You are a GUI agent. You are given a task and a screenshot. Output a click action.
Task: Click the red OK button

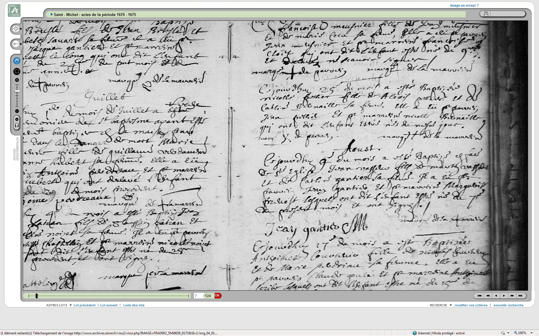(218, 295)
